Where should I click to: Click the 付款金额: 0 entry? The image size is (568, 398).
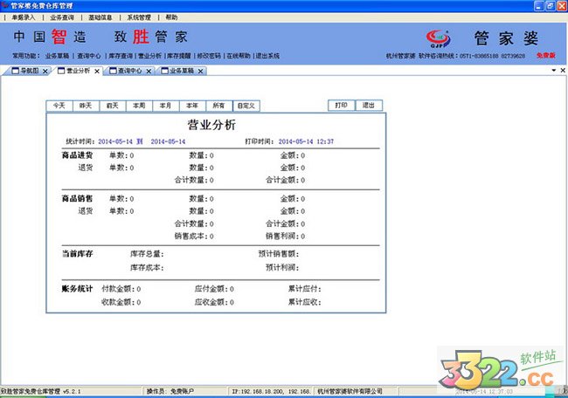point(121,289)
